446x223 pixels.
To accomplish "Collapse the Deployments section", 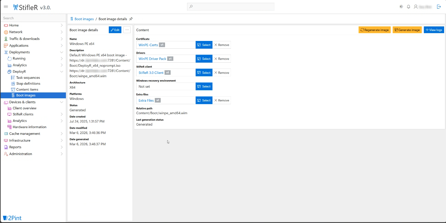I will click(x=62, y=52).
